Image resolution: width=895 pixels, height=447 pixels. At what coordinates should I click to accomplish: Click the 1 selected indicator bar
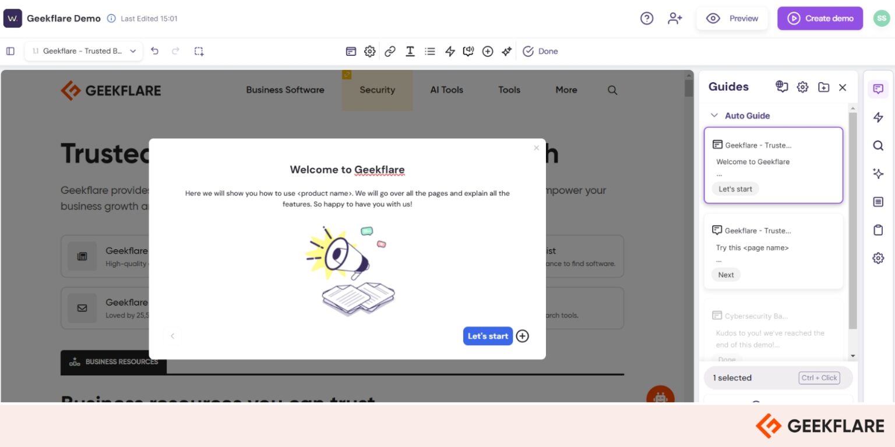tap(778, 378)
